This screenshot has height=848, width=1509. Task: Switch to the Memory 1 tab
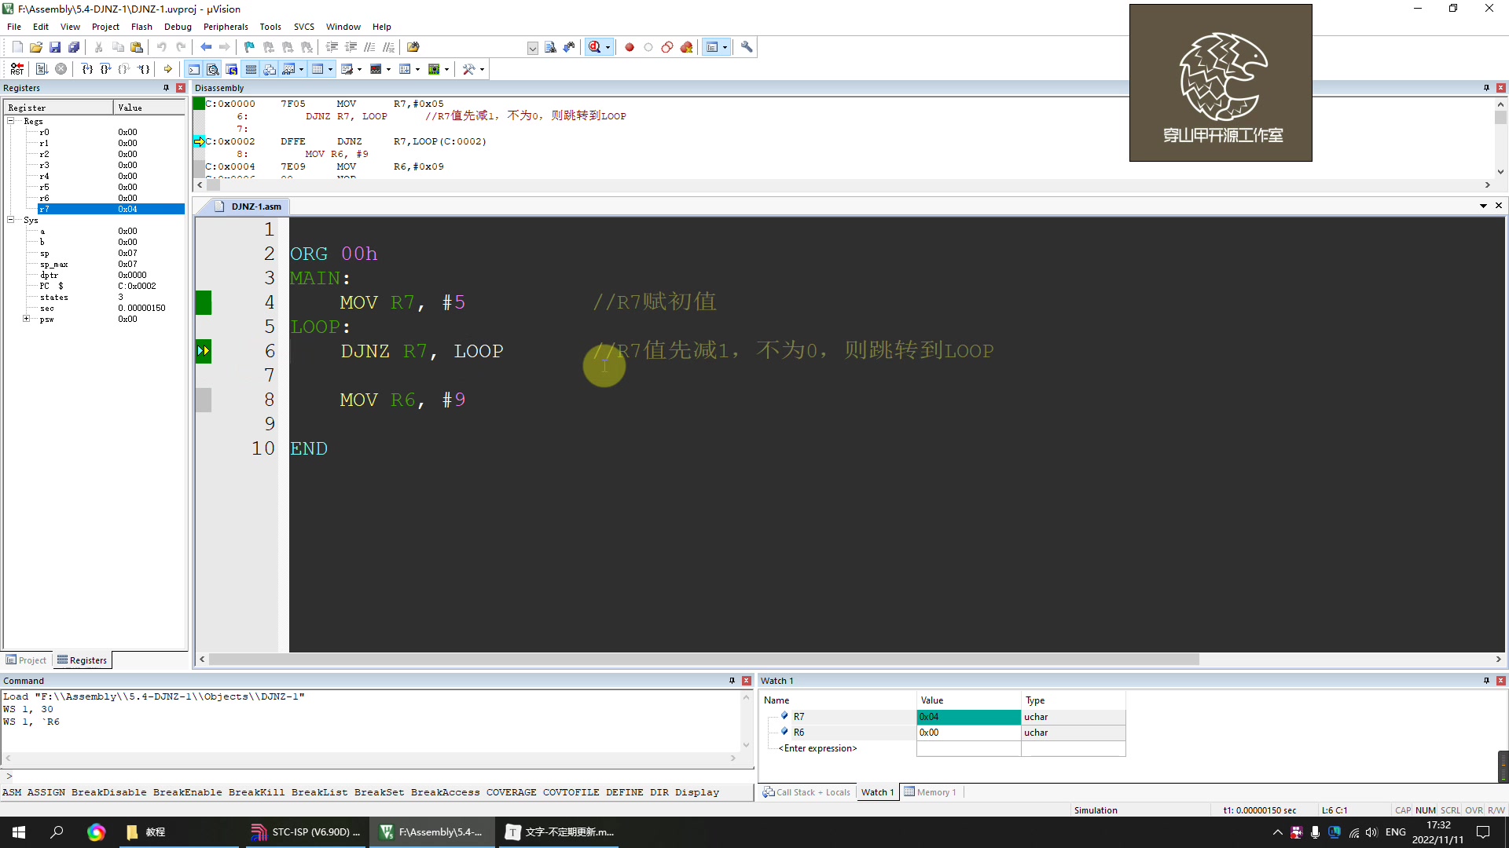(x=931, y=792)
